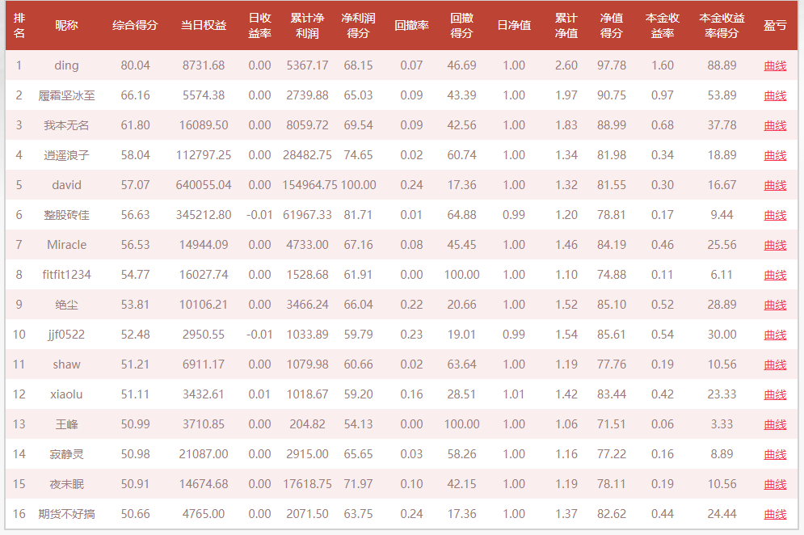Click the nickname fitfit1234

point(66,275)
